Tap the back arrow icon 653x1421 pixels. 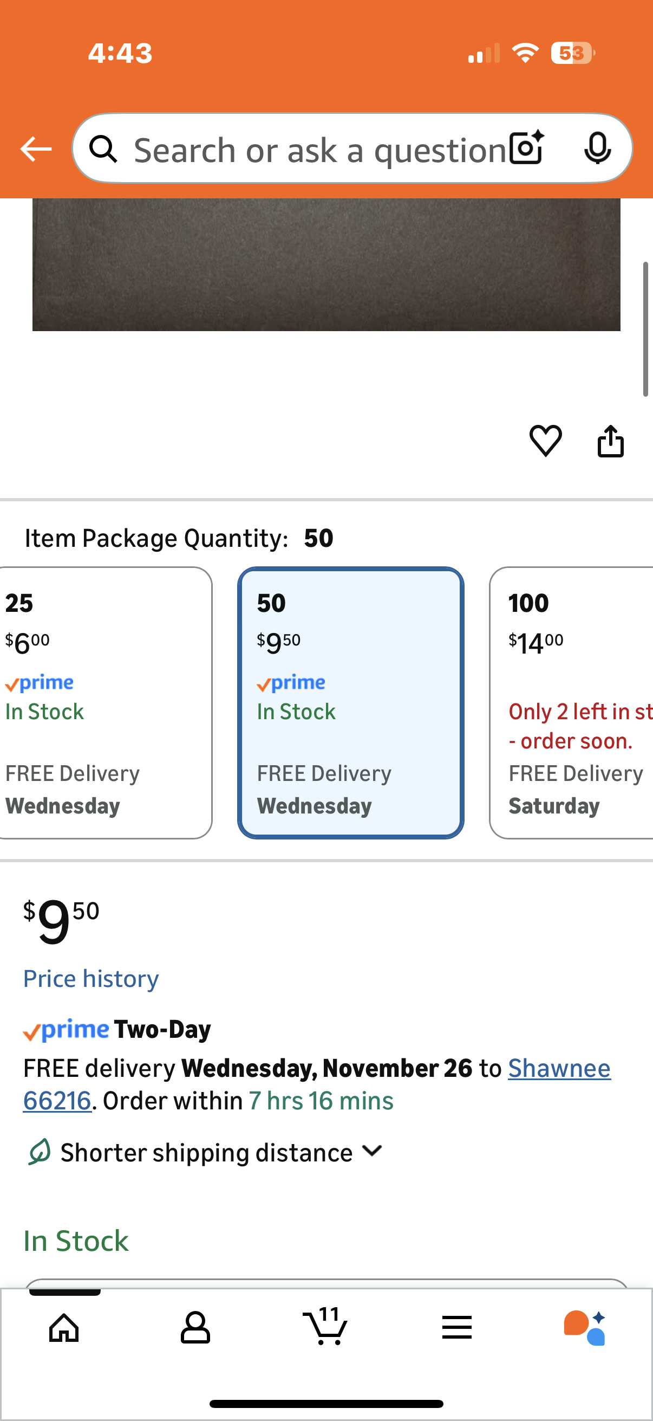(x=36, y=149)
